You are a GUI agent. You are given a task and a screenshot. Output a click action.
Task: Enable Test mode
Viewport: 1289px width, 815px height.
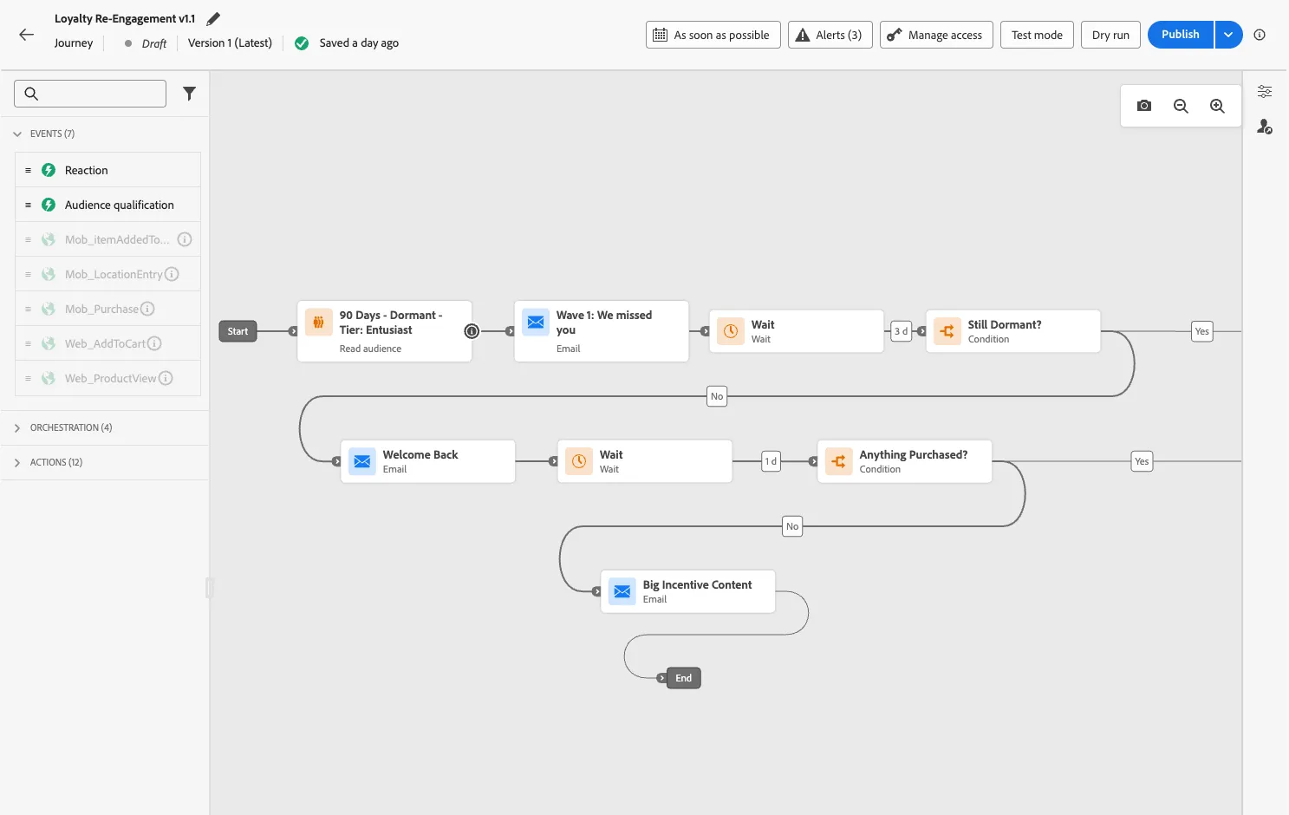[x=1037, y=35]
